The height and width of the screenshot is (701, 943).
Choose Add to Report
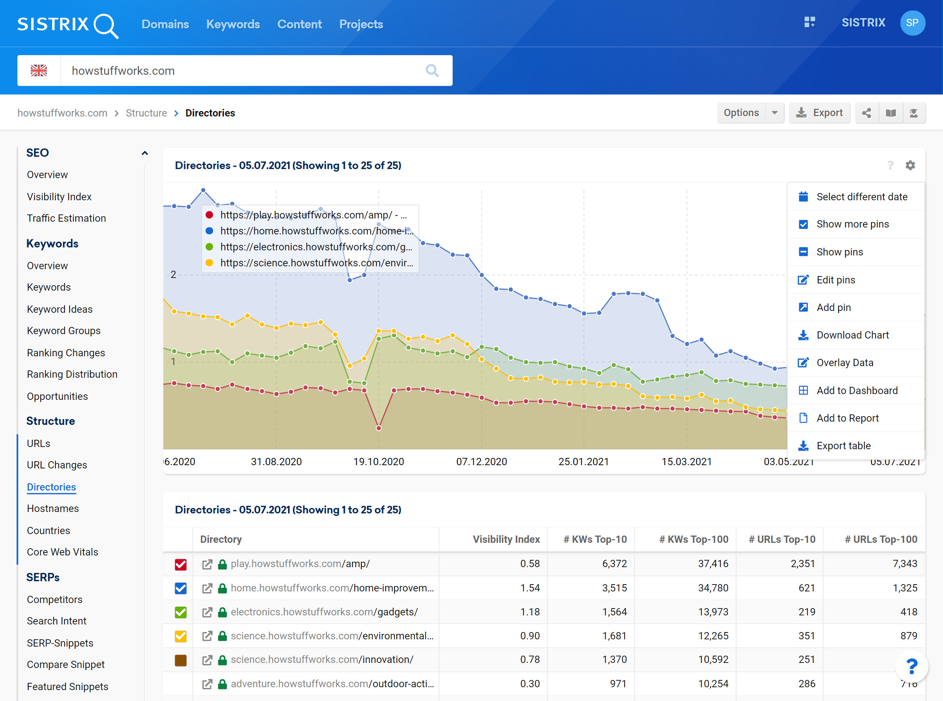coord(856,418)
